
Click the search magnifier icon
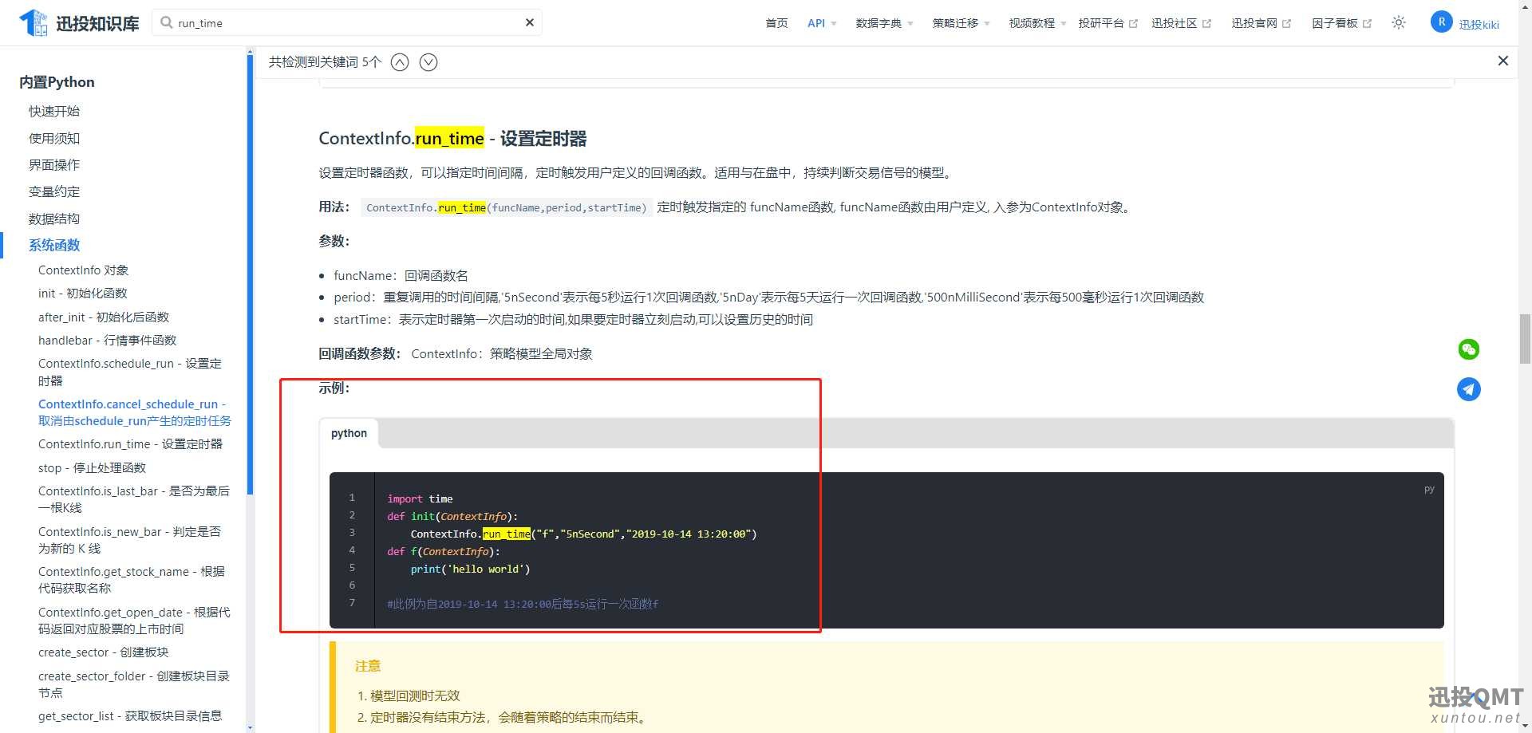click(167, 22)
